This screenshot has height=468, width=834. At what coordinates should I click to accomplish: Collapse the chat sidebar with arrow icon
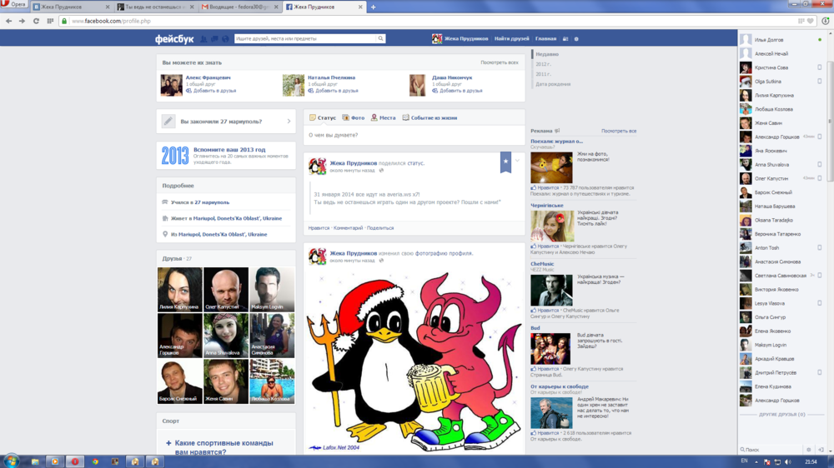pos(821,450)
